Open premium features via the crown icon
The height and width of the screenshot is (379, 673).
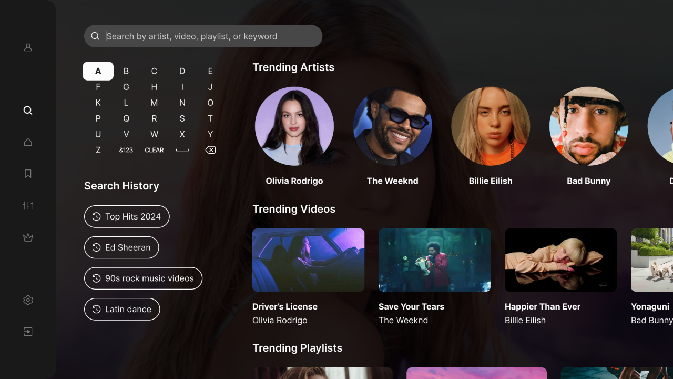pyautogui.click(x=27, y=237)
